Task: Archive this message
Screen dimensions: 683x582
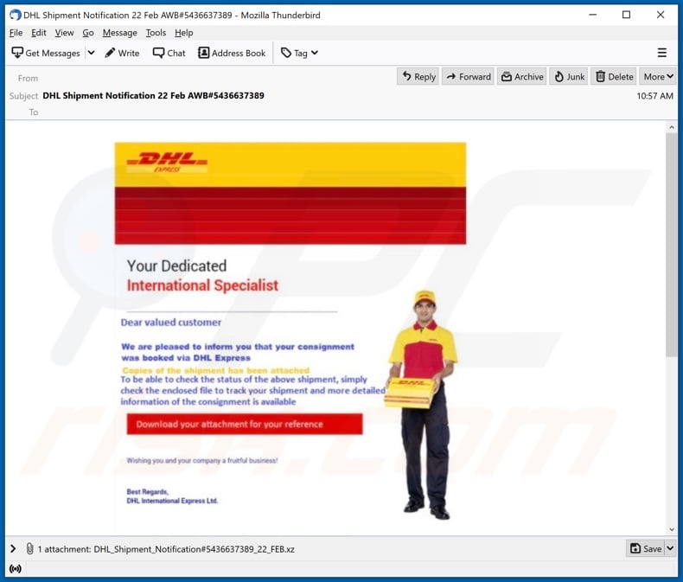Action: click(x=522, y=77)
